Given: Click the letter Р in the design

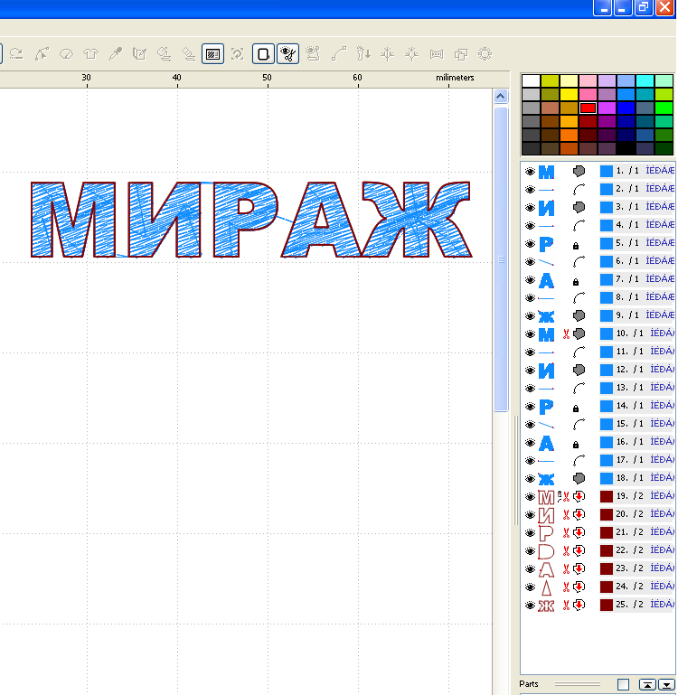Looking at the screenshot, I should pyautogui.click(x=245, y=220).
